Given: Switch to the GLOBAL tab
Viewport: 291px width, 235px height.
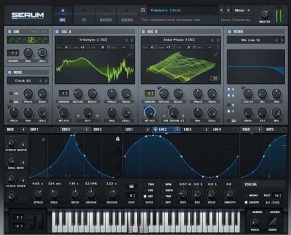Looking at the screenshot, I should coord(127,15).
